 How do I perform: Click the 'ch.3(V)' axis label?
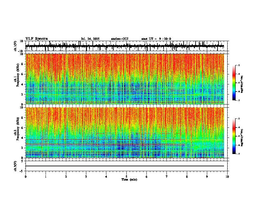click(x=16, y=166)
